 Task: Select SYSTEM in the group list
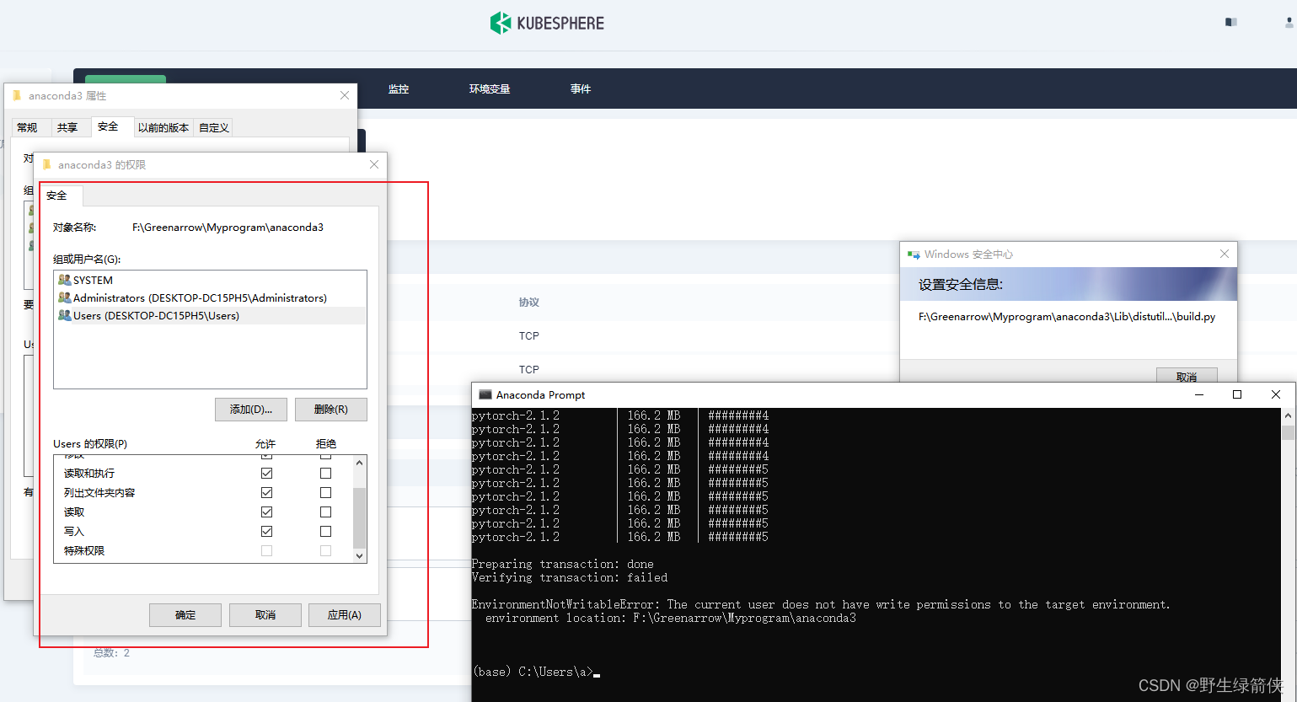click(210, 280)
